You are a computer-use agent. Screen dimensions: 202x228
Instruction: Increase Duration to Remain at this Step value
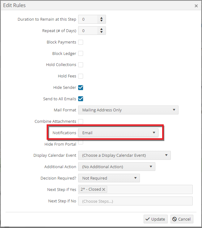(101, 18)
